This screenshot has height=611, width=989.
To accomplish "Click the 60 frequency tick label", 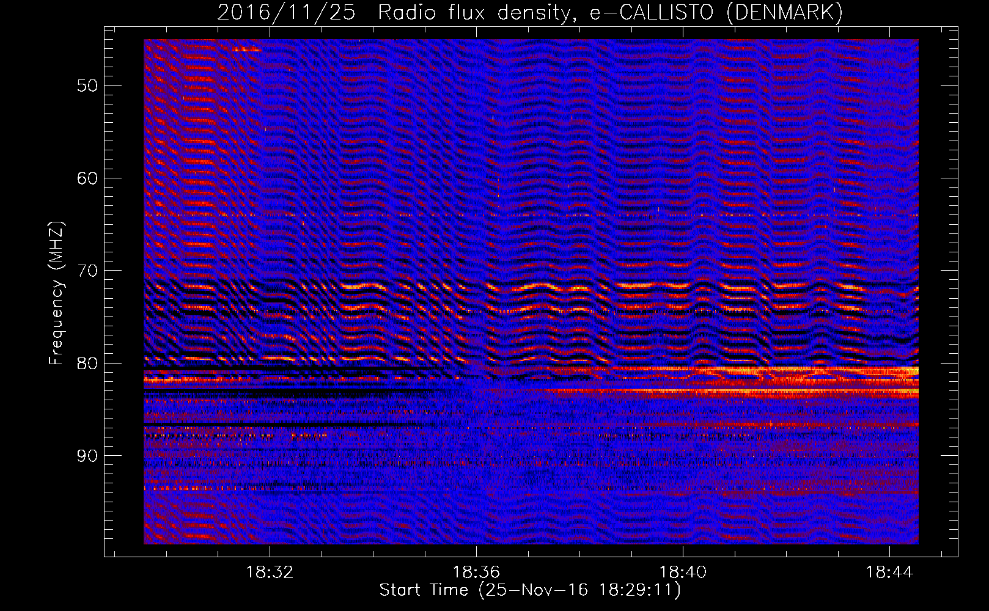I will [x=87, y=178].
